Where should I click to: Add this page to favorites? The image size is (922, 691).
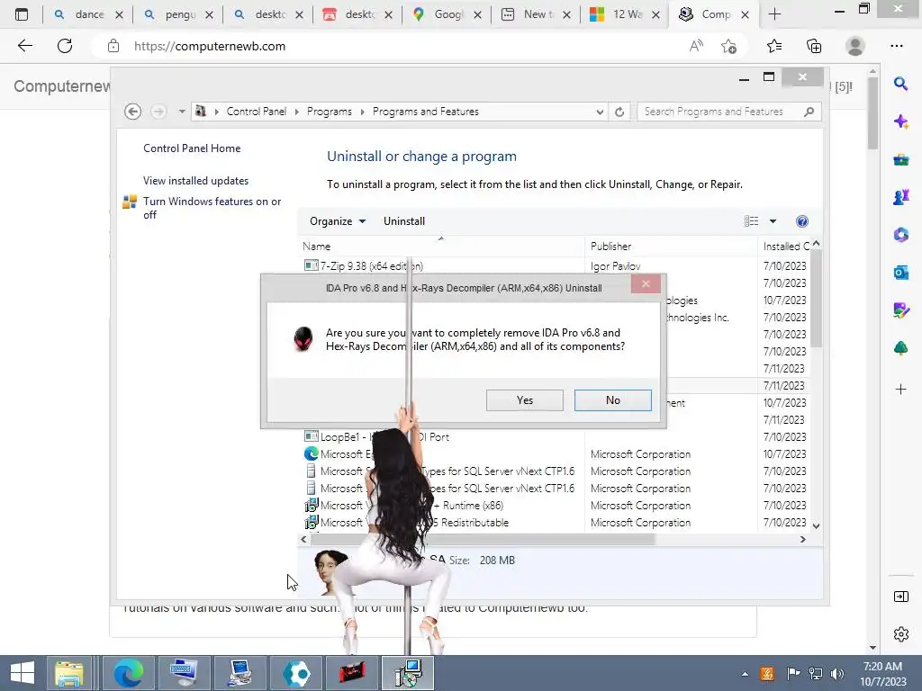[x=729, y=46]
